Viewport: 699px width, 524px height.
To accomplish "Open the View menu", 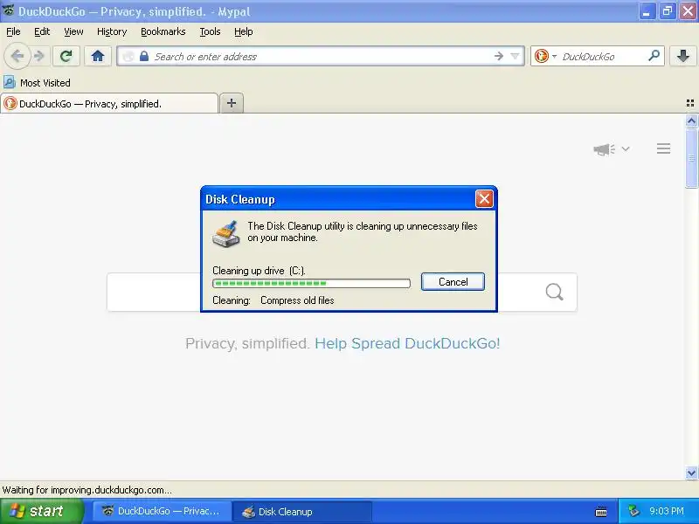I will (73, 31).
